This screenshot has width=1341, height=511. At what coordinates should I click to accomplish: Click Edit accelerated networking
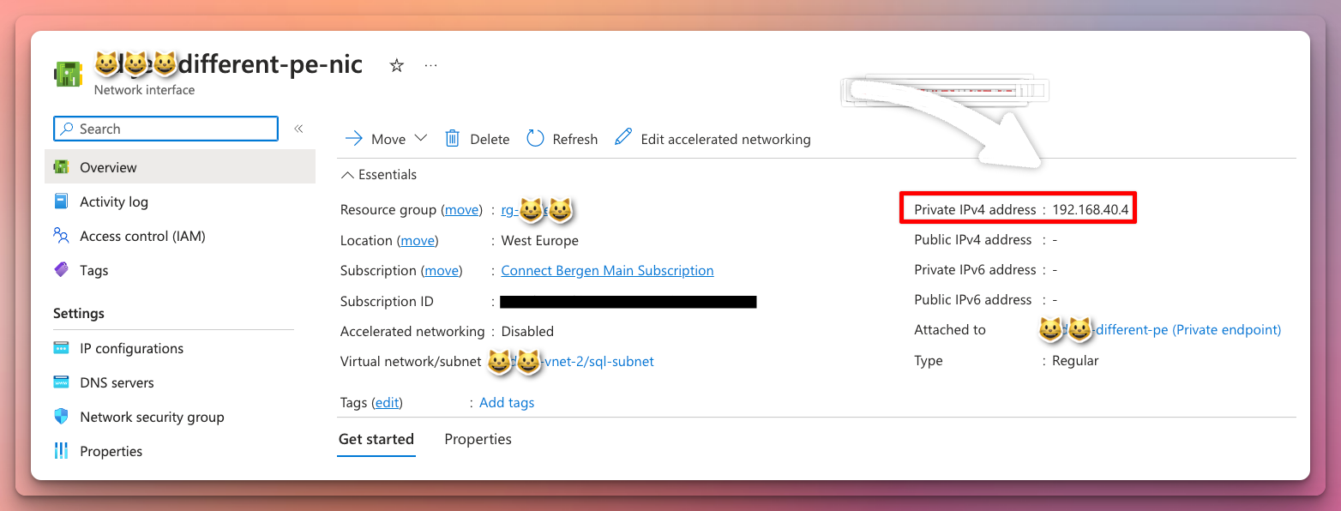pos(713,139)
